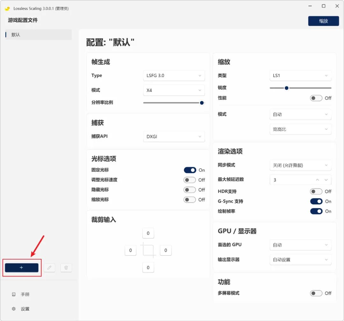Screen dimensions: 344x321
Task: Enable the 隐藏光标 switch
Action: 190,190
